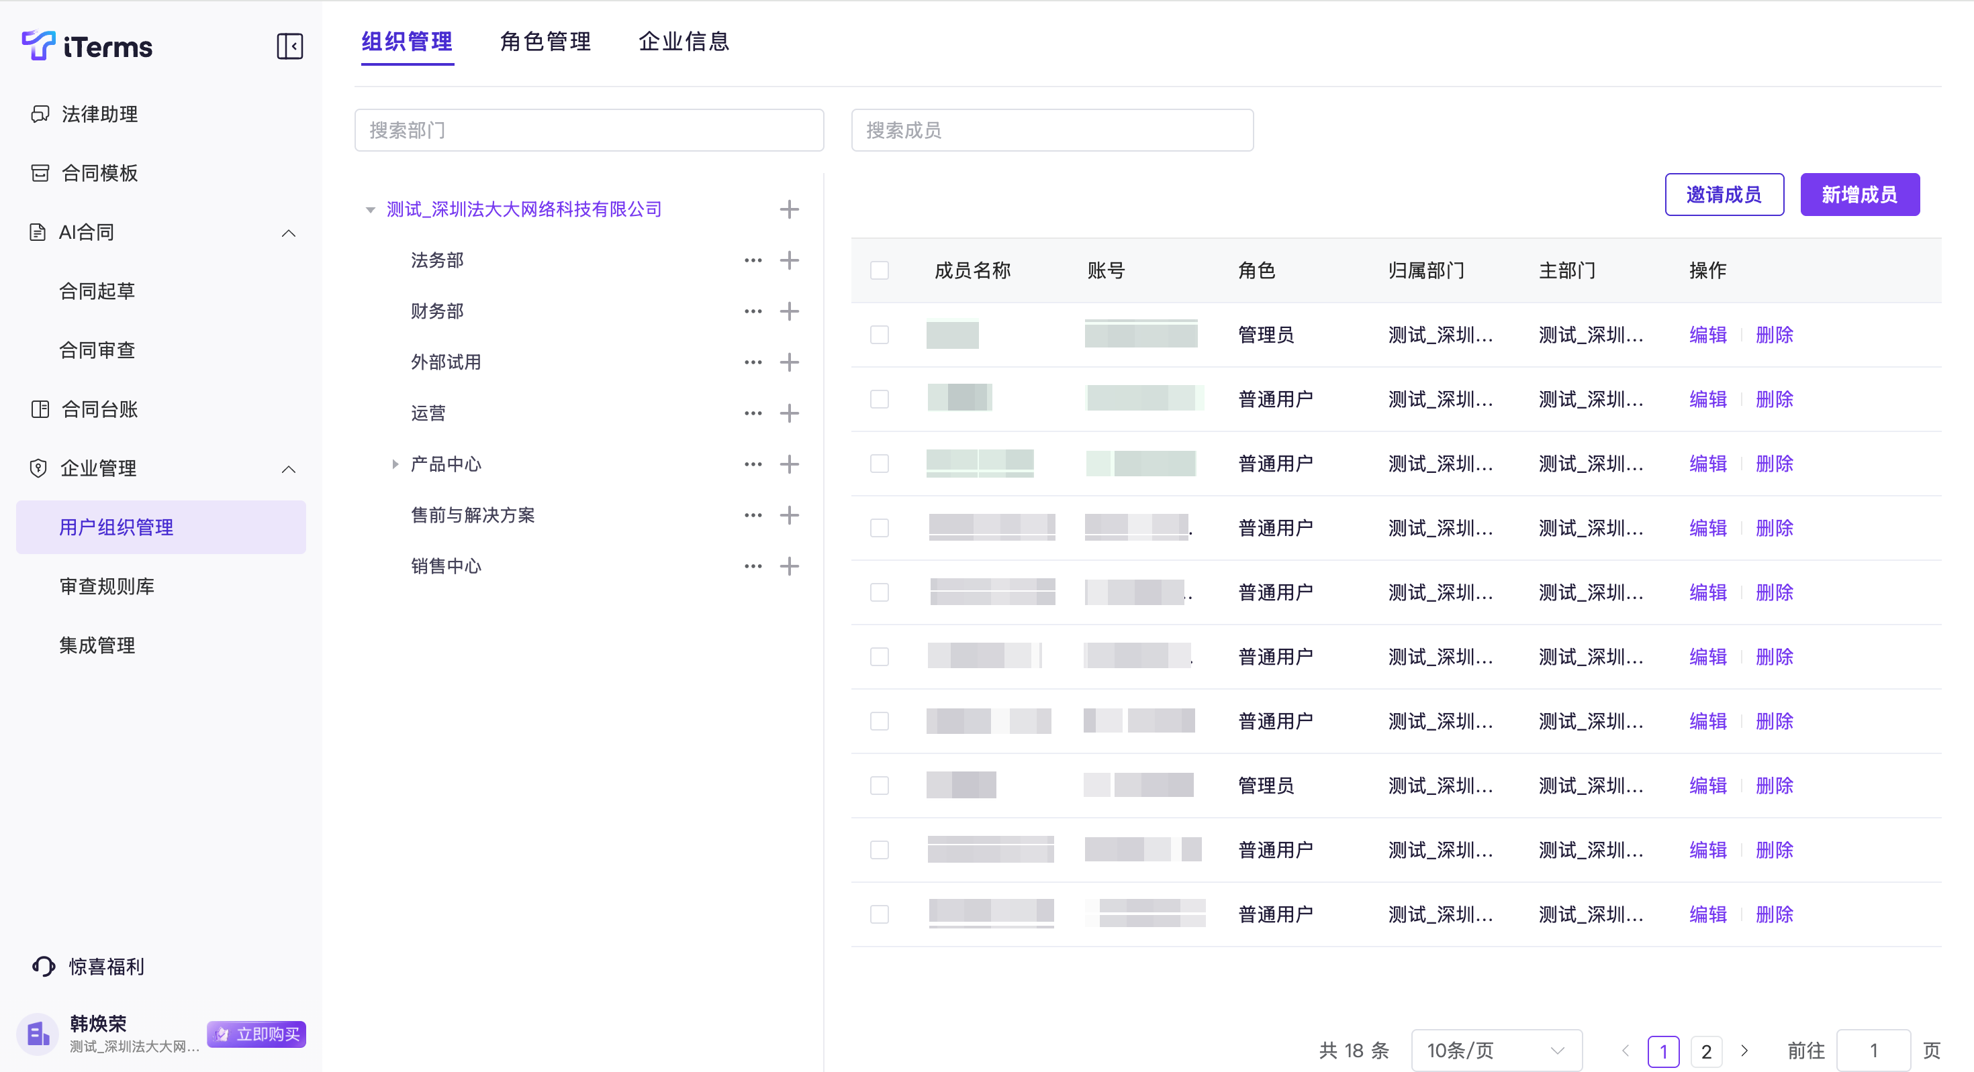Open the 10条/页 page size dropdown
The width and height of the screenshot is (1974, 1072).
(1495, 1050)
